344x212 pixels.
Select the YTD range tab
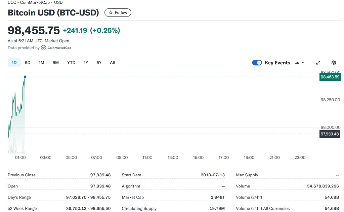click(x=71, y=63)
